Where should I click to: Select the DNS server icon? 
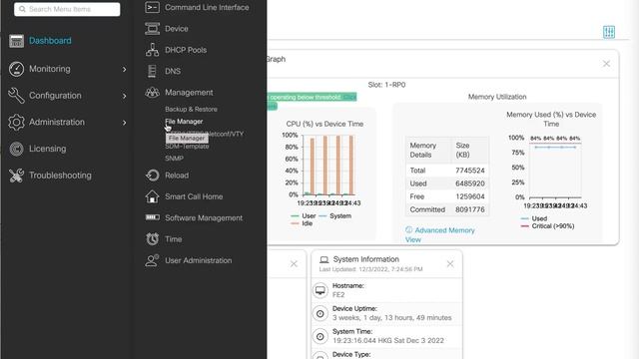[152, 71]
